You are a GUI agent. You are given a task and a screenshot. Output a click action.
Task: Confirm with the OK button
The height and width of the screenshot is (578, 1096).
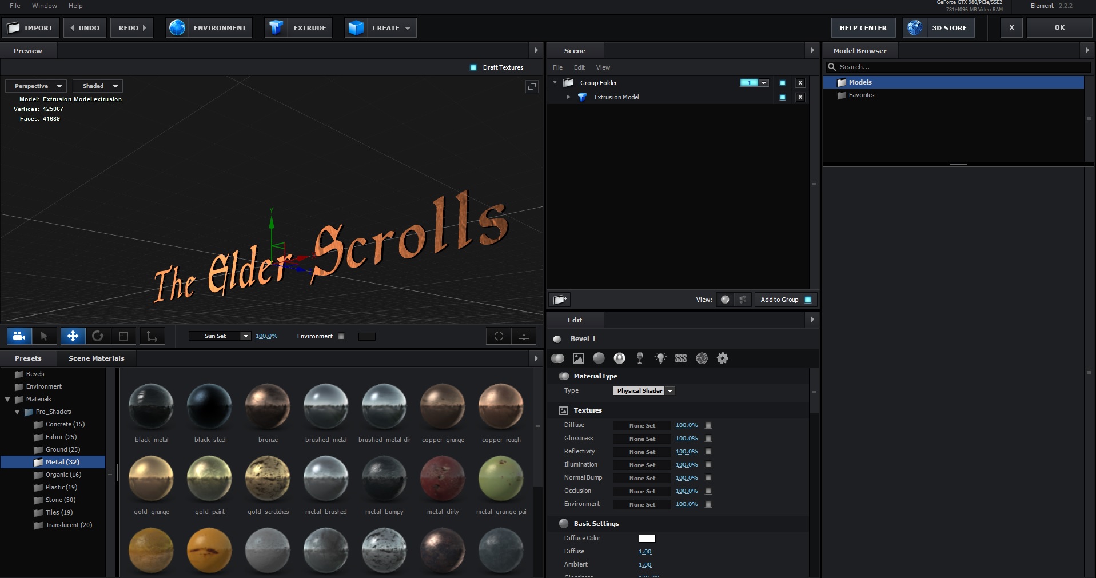point(1059,28)
